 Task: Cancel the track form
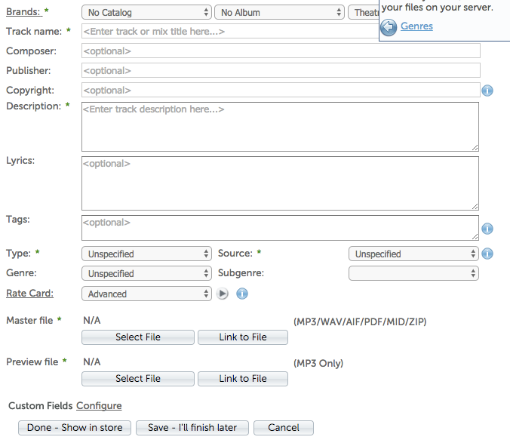click(x=284, y=427)
